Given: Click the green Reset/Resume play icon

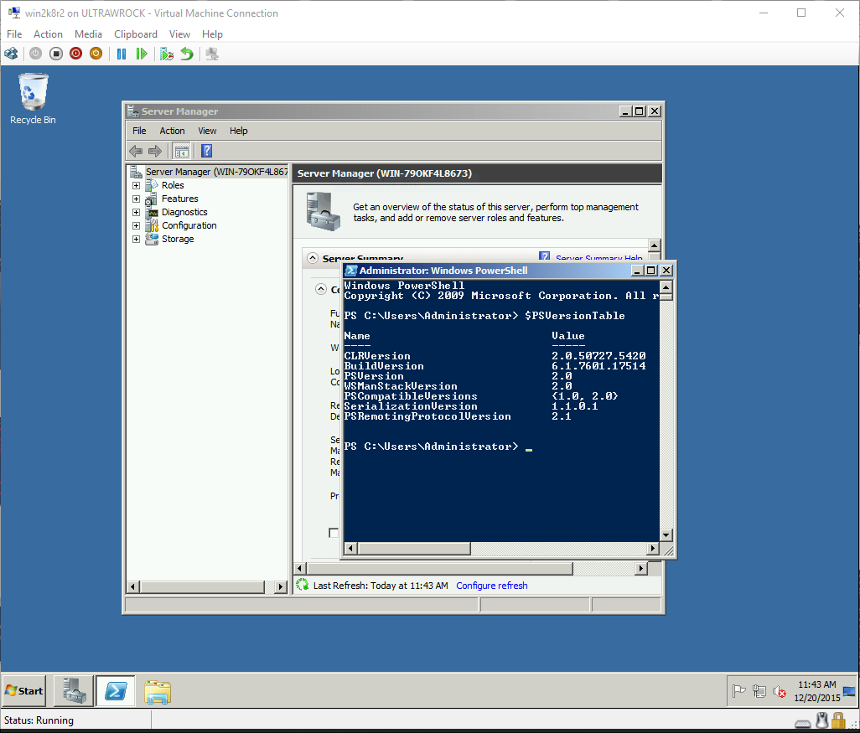Looking at the screenshot, I should (142, 54).
